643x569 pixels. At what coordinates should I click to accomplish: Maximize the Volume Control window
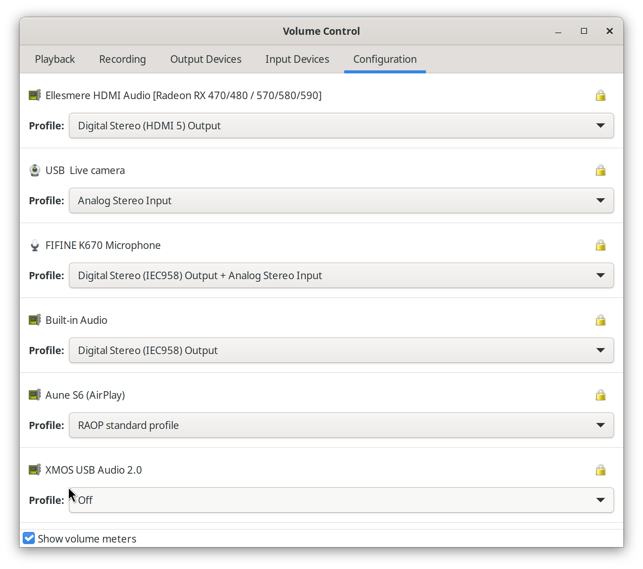point(584,31)
